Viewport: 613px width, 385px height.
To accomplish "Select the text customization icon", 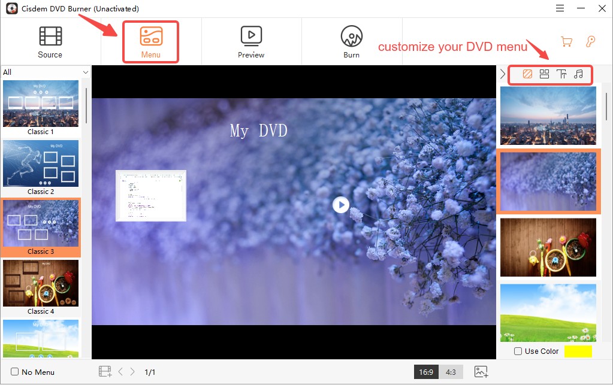I will tap(561, 74).
